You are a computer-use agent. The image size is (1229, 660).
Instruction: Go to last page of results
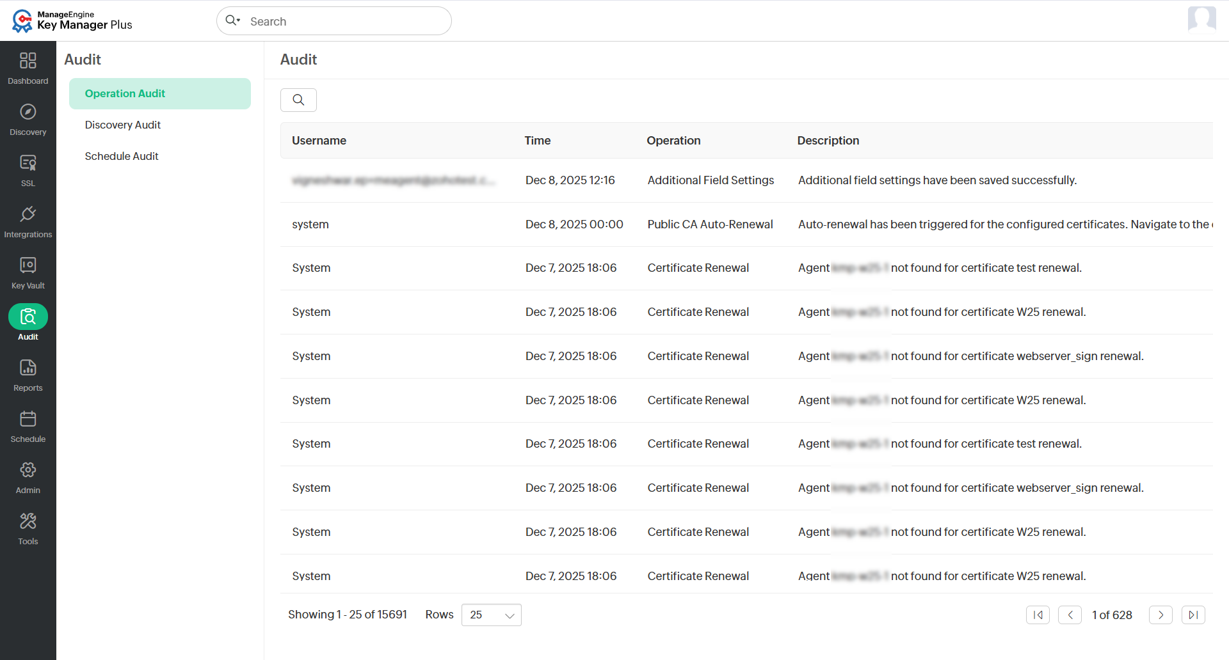(x=1193, y=615)
